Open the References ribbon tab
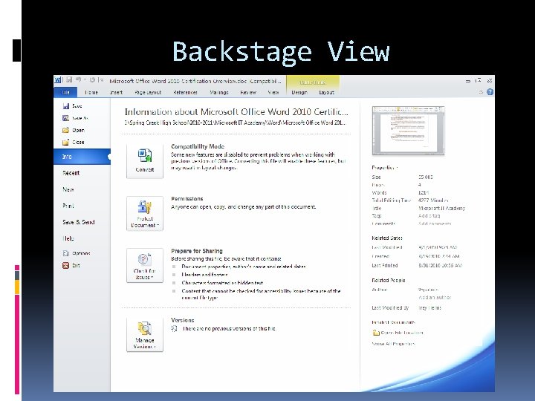 coord(185,92)
